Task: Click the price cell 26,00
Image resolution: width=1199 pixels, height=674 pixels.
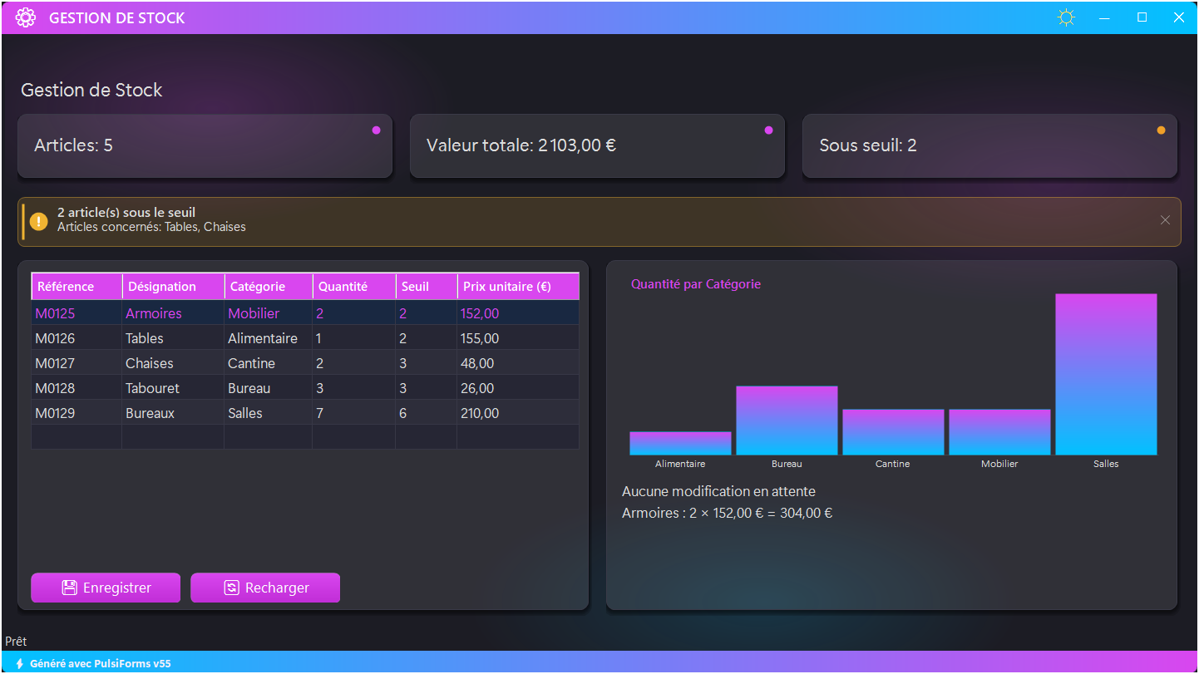Action: [x=518, y=388]
